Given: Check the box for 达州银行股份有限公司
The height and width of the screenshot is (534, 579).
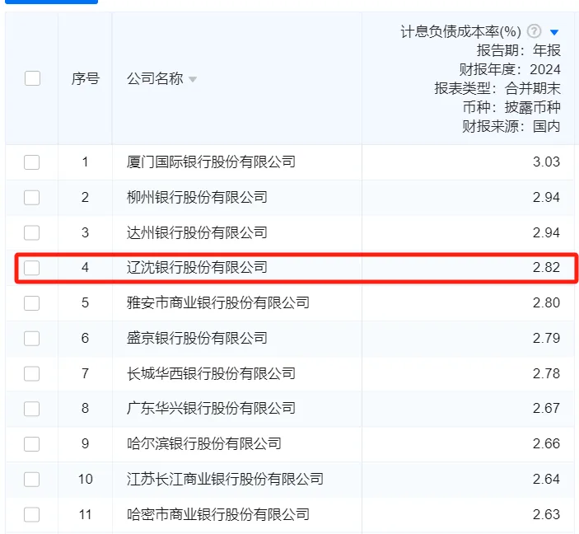Looking at the screenshot, I should (x=32, y=233).
